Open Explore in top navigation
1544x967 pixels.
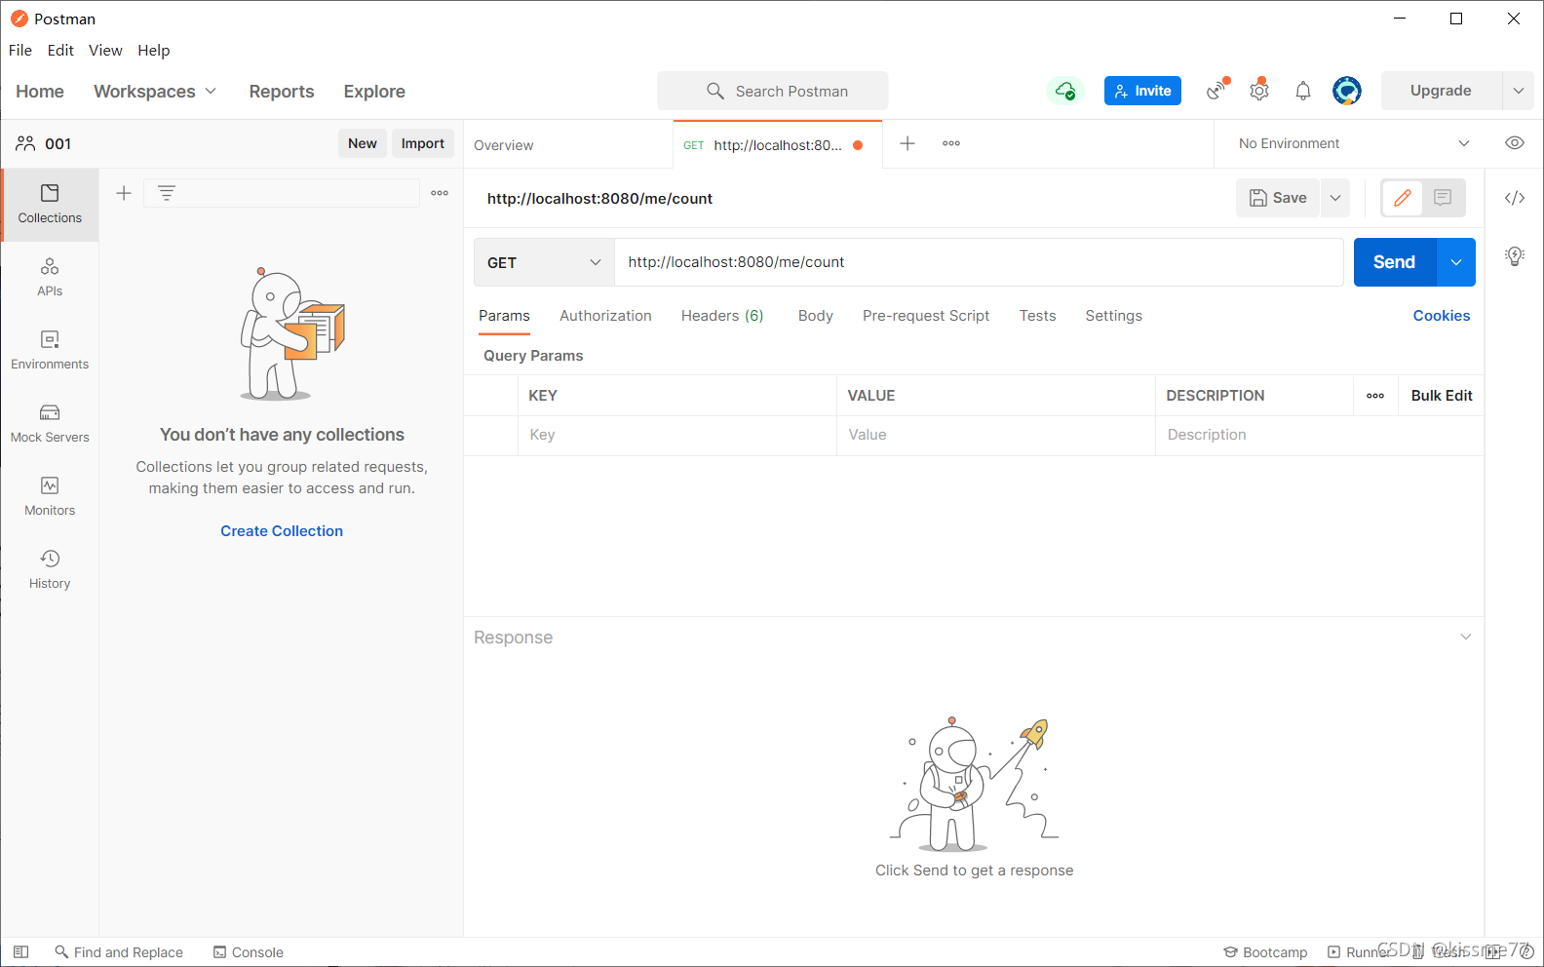(x=374, y=92)
